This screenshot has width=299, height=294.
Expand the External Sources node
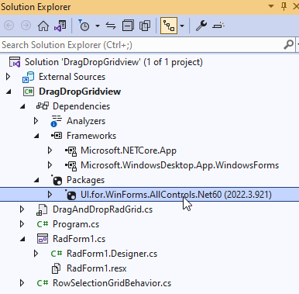click(x=8, y=77)
